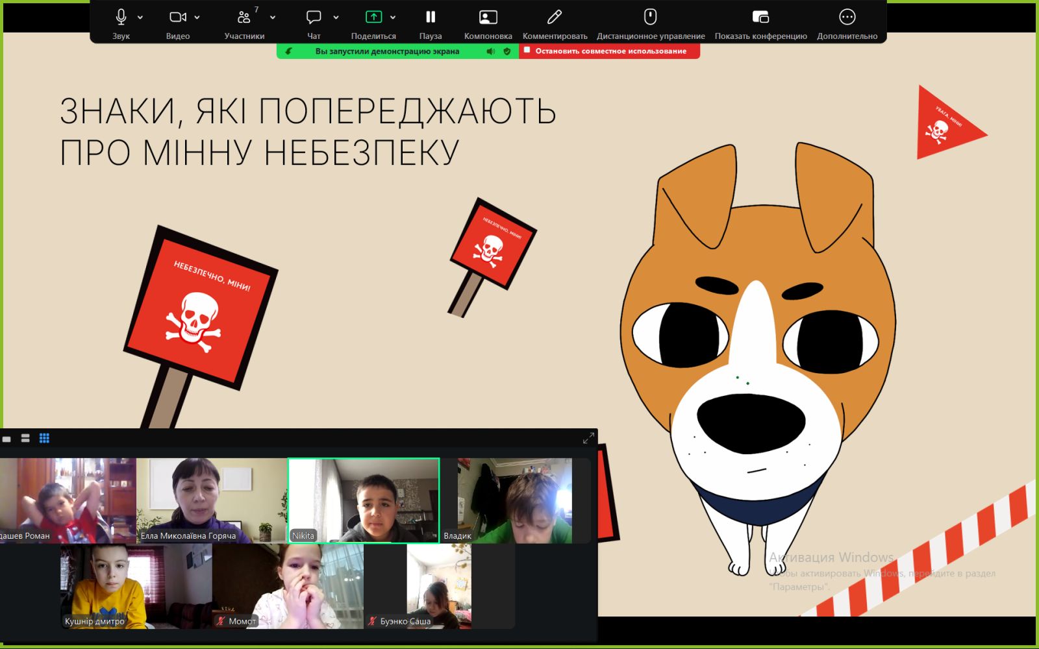Switch video panel to blue grid view
This screenshot has width=1039, height=649.
(44, 438)
